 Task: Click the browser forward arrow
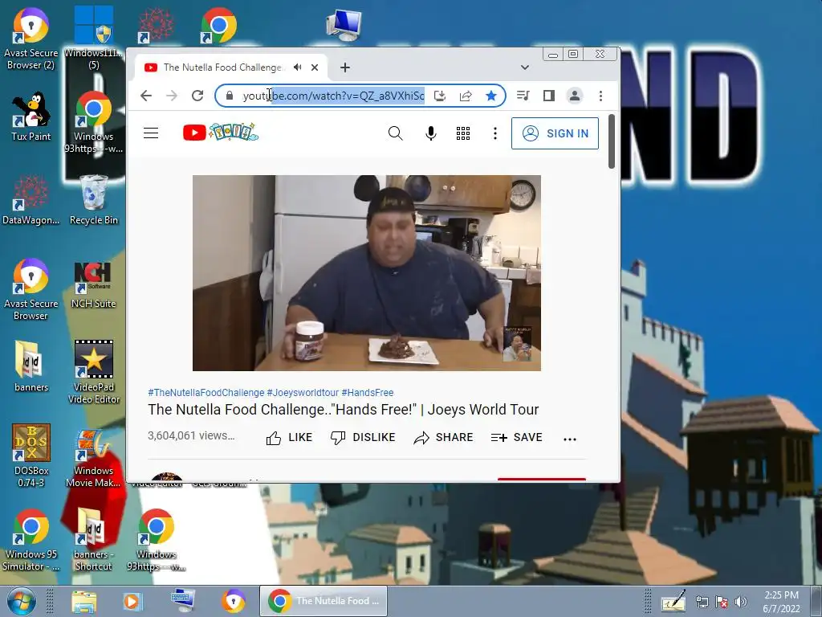172,96
